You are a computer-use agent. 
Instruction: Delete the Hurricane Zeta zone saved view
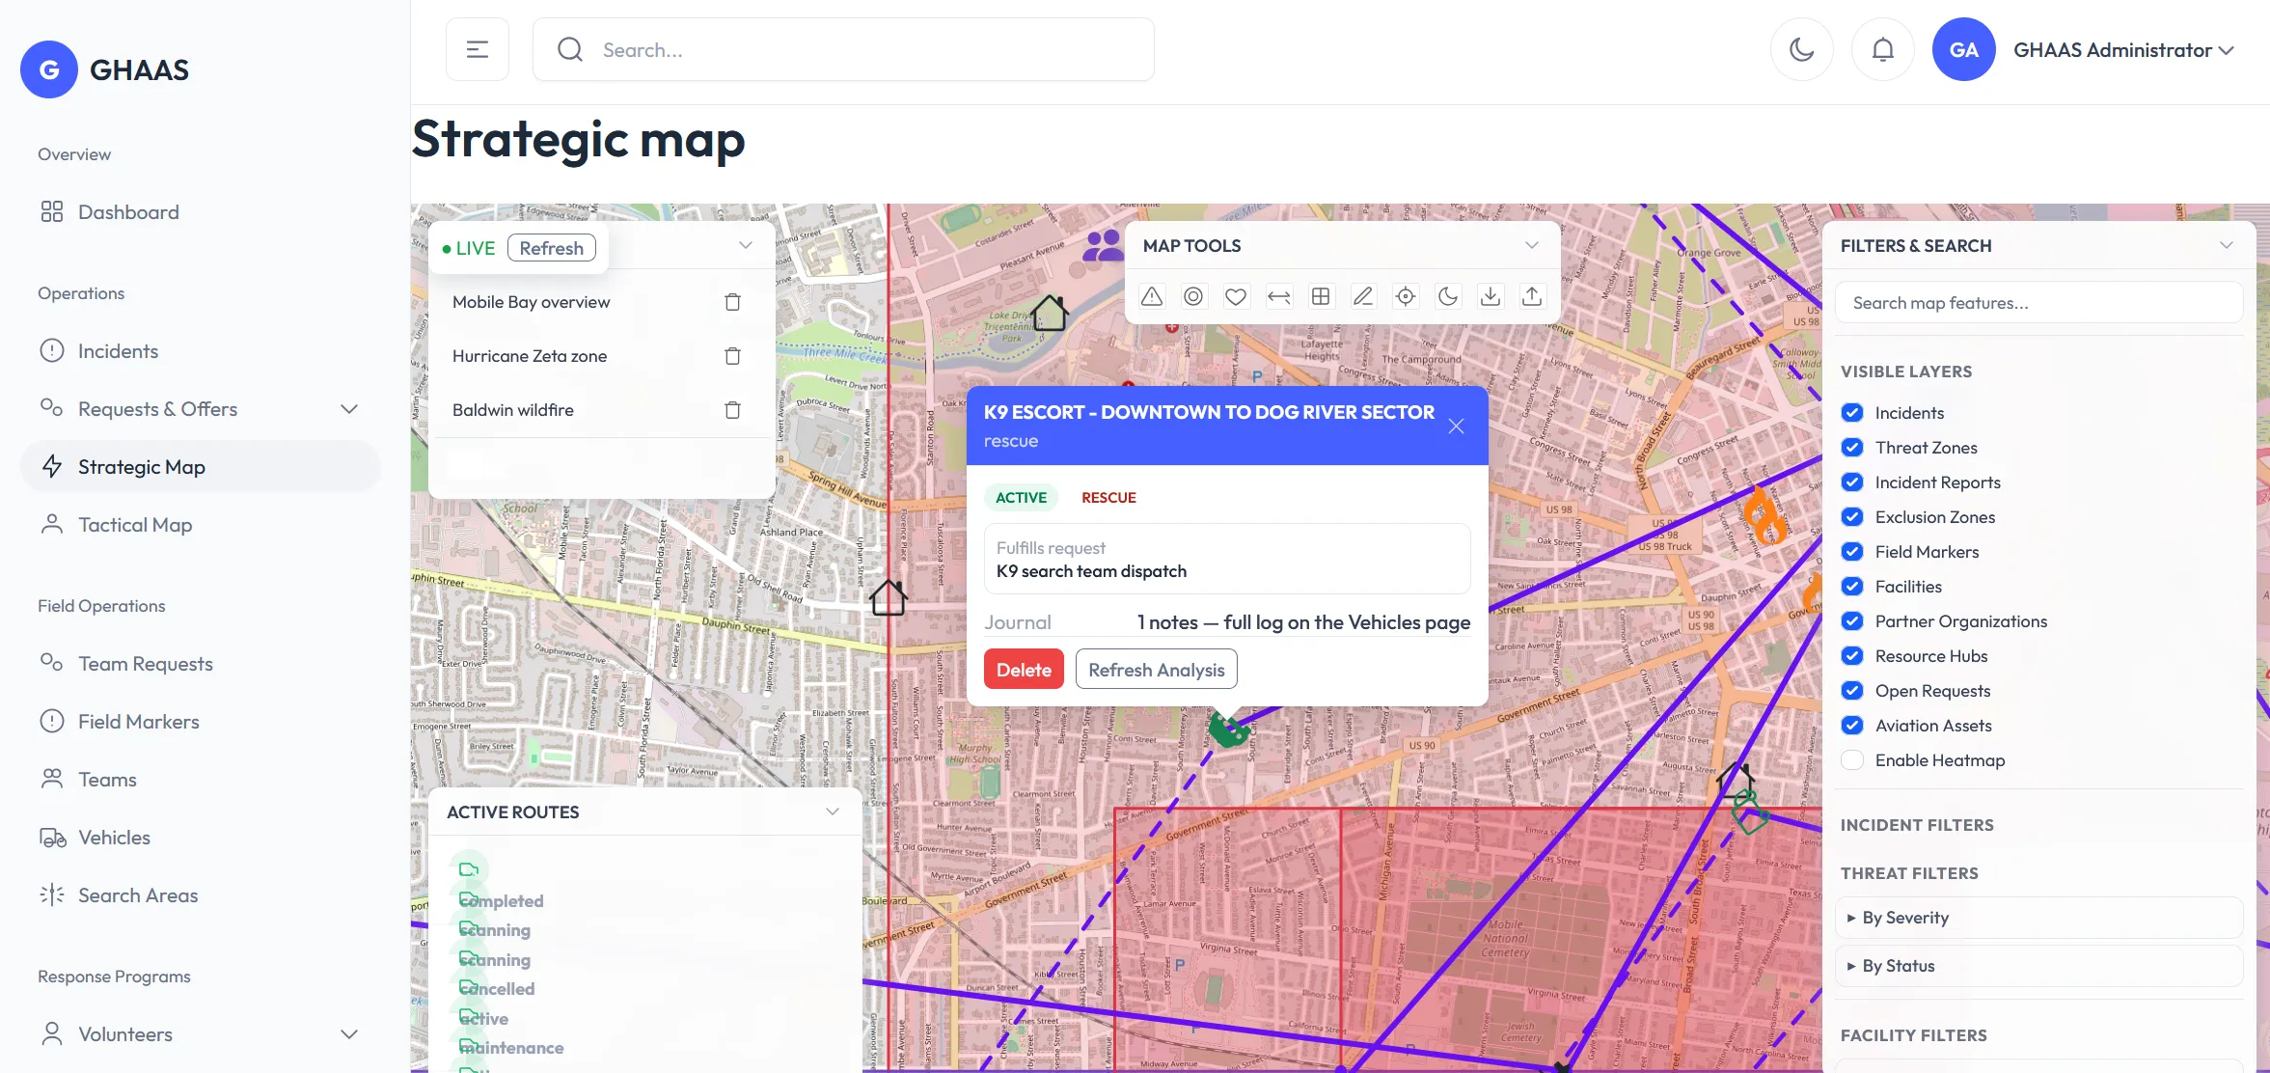732,356
